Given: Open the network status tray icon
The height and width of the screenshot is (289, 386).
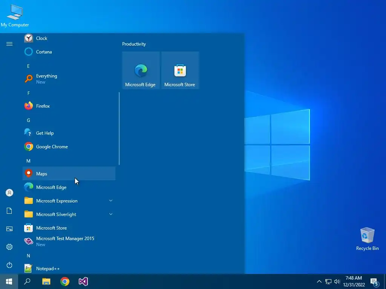Looking at the screenshot, I should click(x=328, y=281).
